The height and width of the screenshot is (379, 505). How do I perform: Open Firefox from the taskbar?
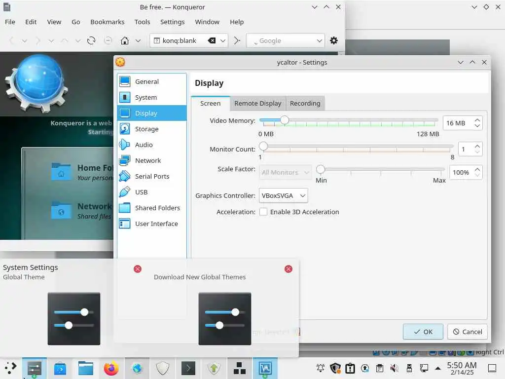[111, 368]
